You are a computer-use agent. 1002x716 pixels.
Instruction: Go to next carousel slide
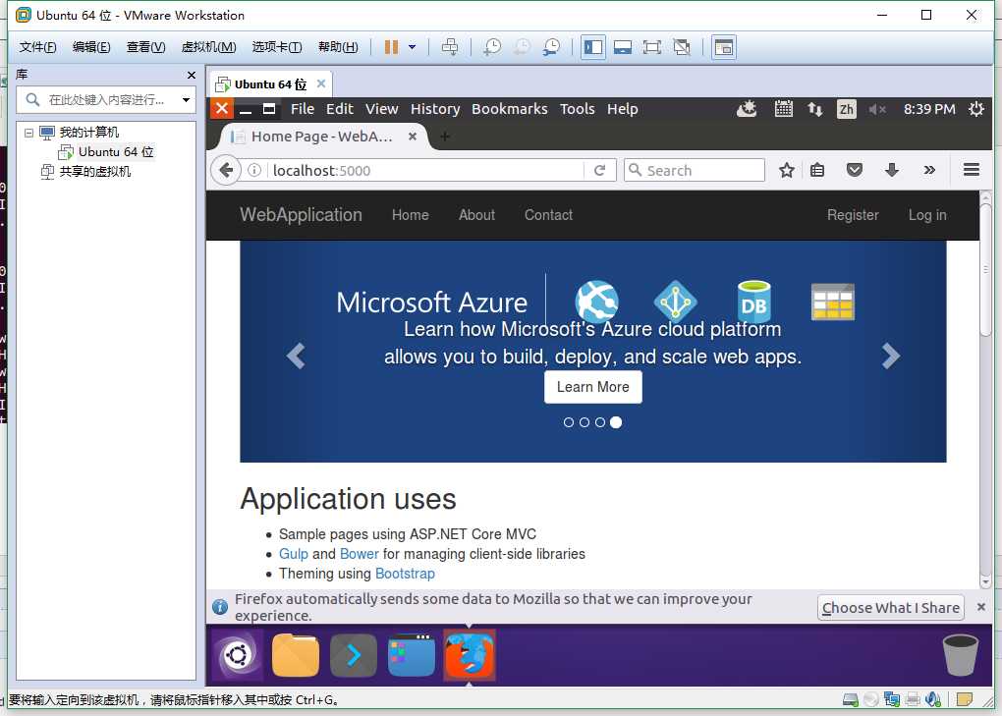click(x=890, y=356)
